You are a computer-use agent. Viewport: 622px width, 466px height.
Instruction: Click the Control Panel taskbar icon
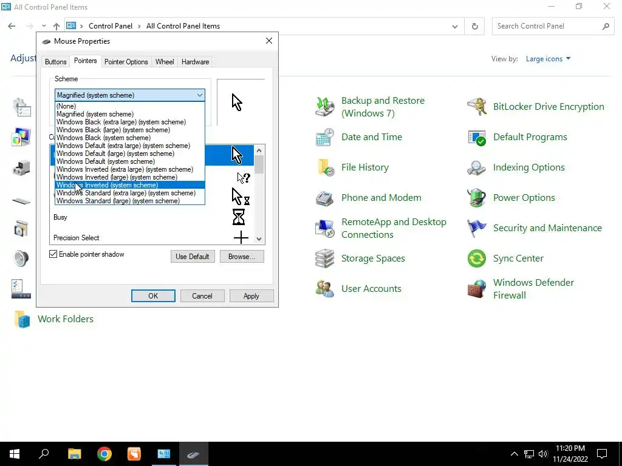tap(163, 454)
